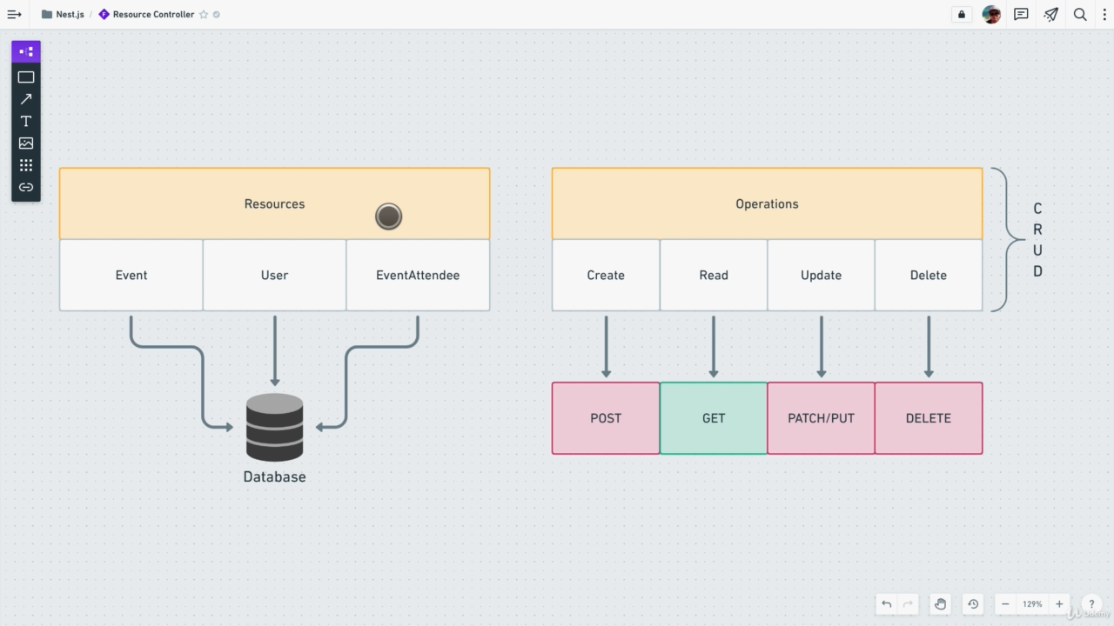Open the icons grid tool

coord(25,164)
